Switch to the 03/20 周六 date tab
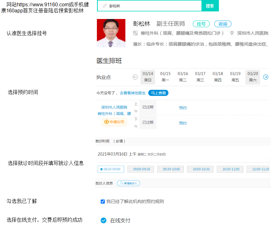The height and width of the screenshot is (228, 271). tap(253, 77)
